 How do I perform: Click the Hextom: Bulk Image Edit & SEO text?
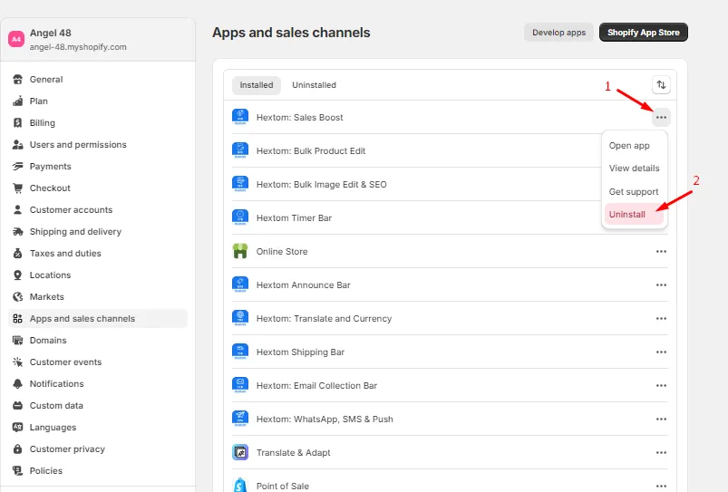(321, 184)
